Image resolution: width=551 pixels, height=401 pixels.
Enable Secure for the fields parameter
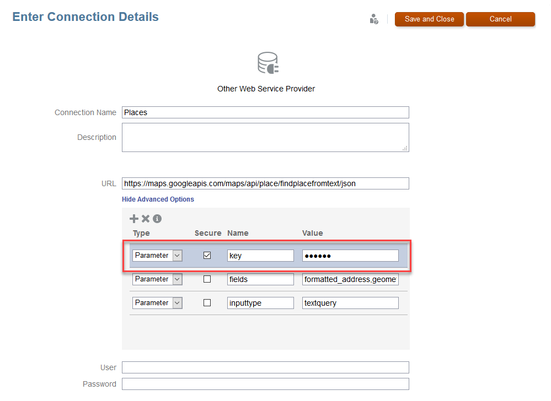point(207,279)
